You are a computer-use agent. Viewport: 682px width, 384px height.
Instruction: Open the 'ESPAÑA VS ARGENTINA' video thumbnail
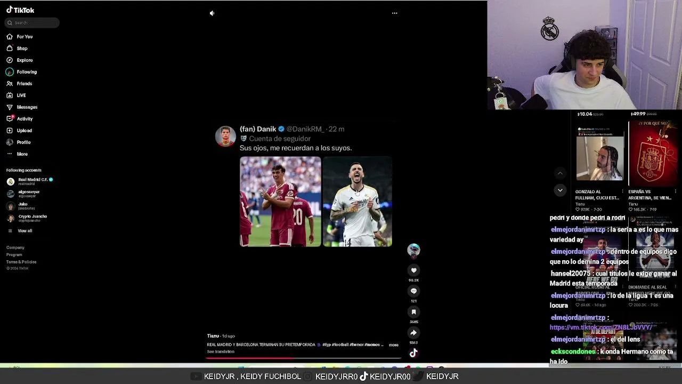(x=653, y=154)
